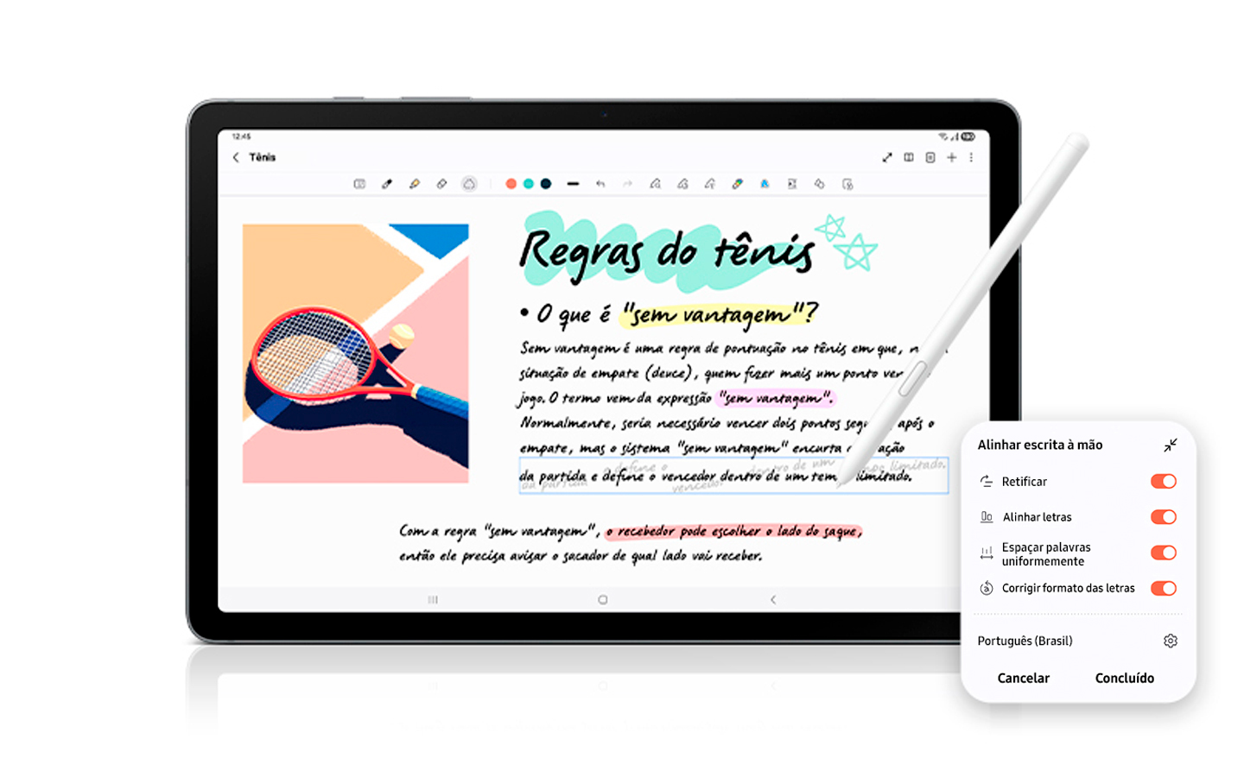Click the Undo icon

point(601,184)
